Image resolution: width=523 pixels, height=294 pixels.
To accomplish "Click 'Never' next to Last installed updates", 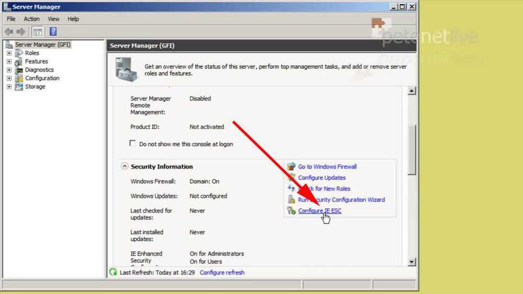I will pyautogui.click(x=197, y=232).
